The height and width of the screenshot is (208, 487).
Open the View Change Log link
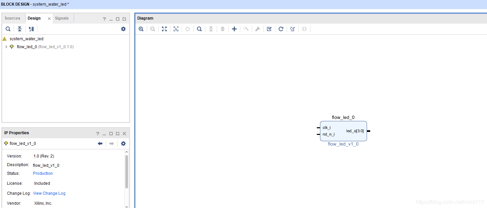point(49,193)
